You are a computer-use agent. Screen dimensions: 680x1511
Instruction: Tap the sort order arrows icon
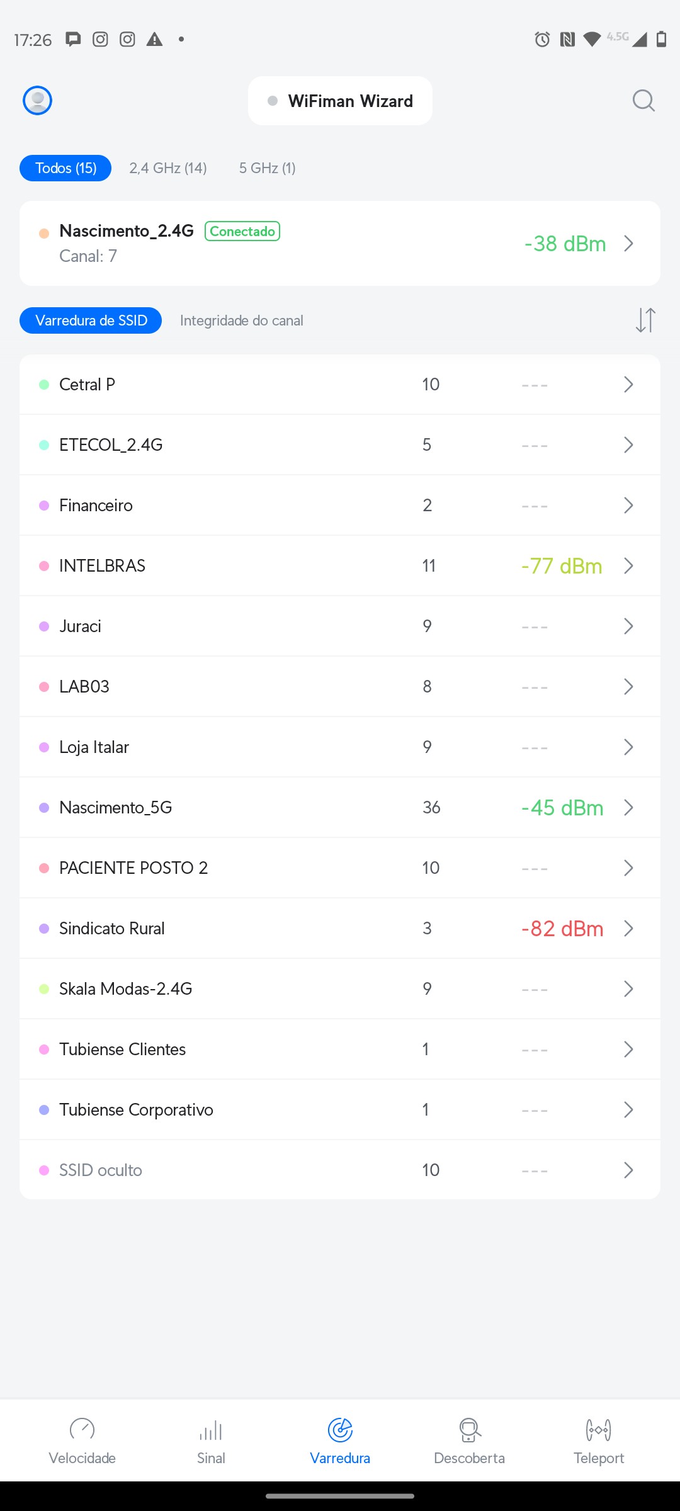click(x=645, y=320)
